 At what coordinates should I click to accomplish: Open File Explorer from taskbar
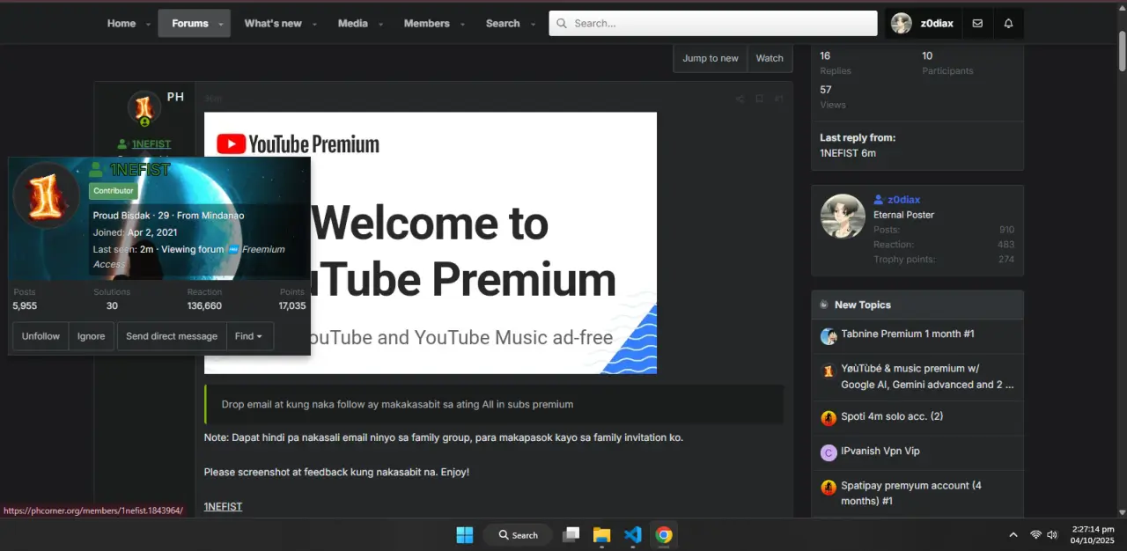coord(601,534)
